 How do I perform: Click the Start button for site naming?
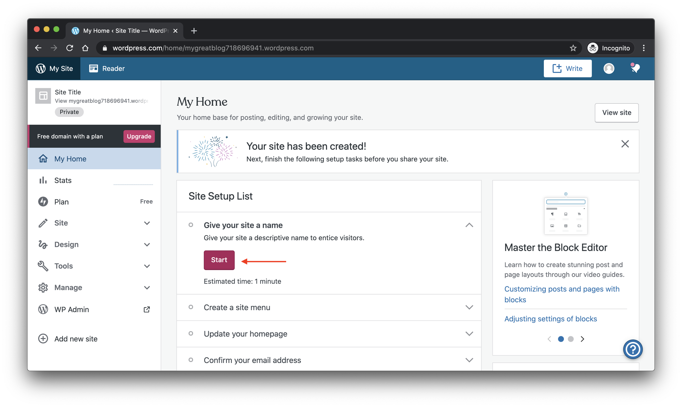[x=219, y=260]
